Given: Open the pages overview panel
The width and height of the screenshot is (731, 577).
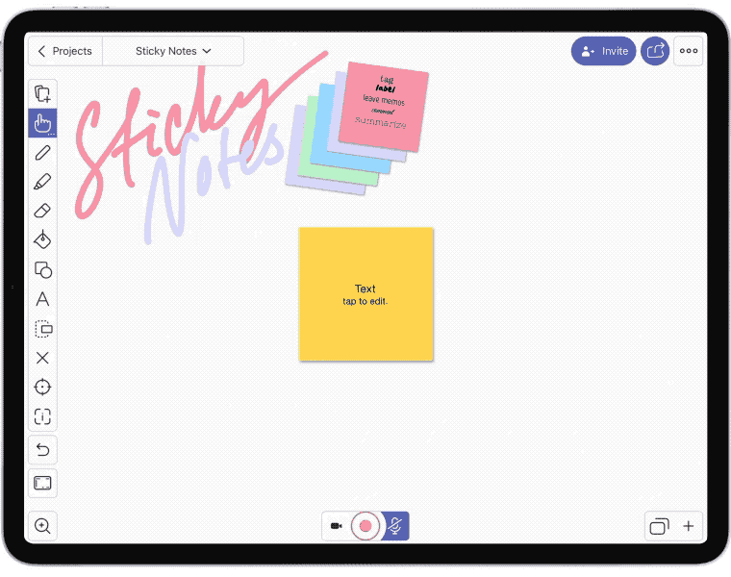Looking at the screenshot, I should click(x=659, y=526).
